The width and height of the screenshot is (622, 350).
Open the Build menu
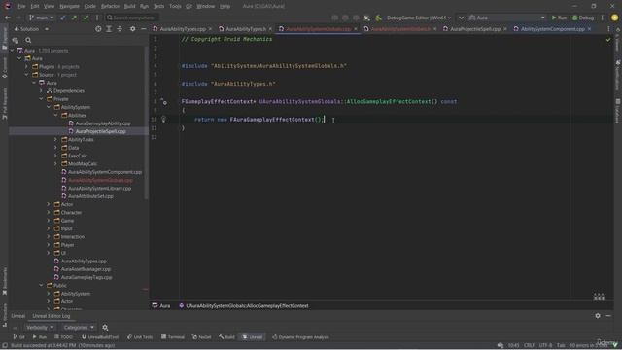click(129, 7)
